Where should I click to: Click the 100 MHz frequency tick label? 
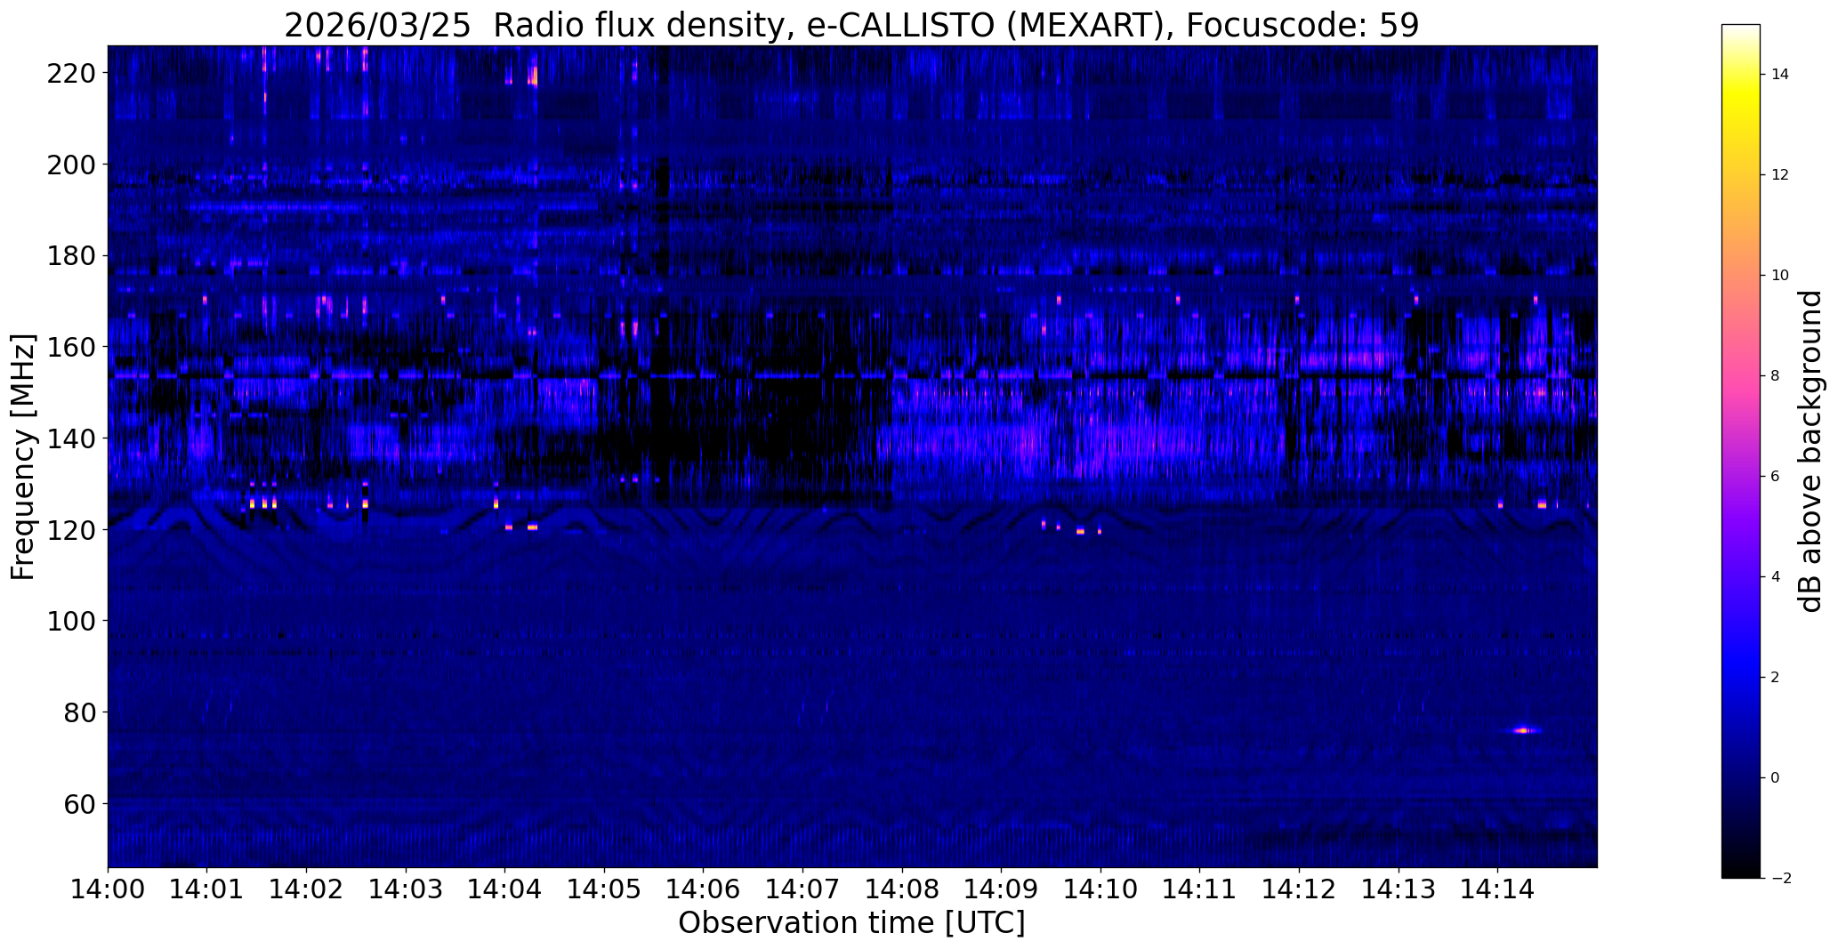click(71, 621)
